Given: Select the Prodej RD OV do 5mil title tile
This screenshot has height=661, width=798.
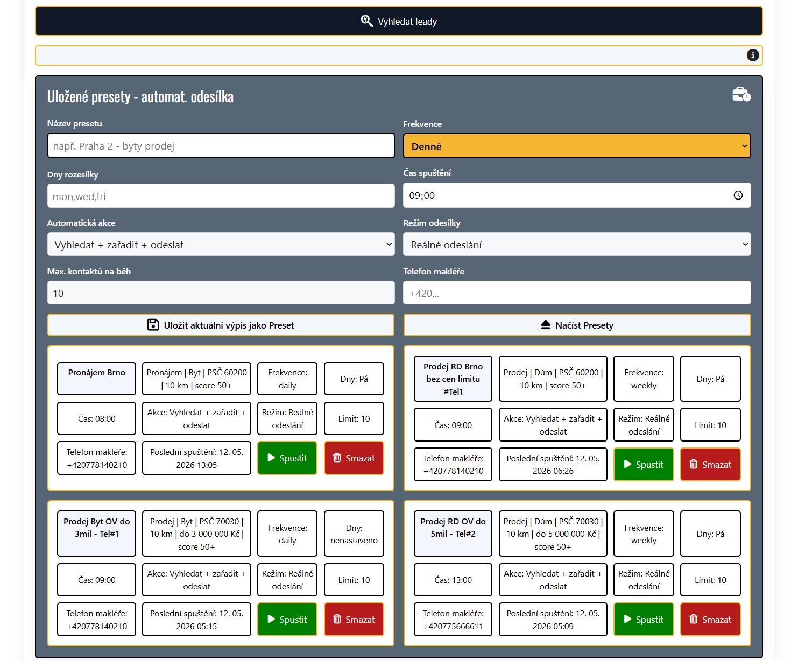Looking at the screenshot, I should click(x=453, y=534).
